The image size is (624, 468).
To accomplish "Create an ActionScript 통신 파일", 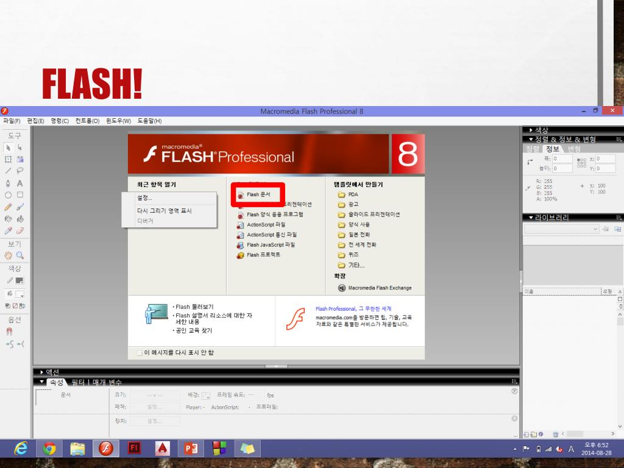I will point(267,235).
